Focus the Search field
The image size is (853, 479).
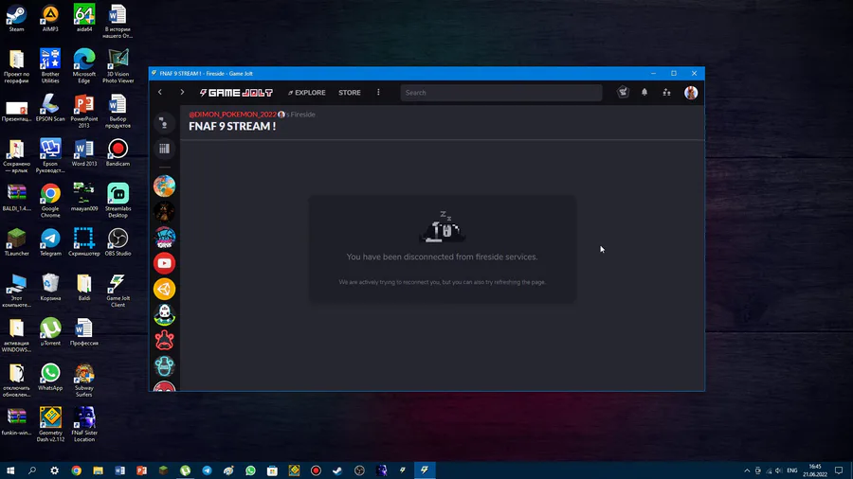tap(501, 93)
